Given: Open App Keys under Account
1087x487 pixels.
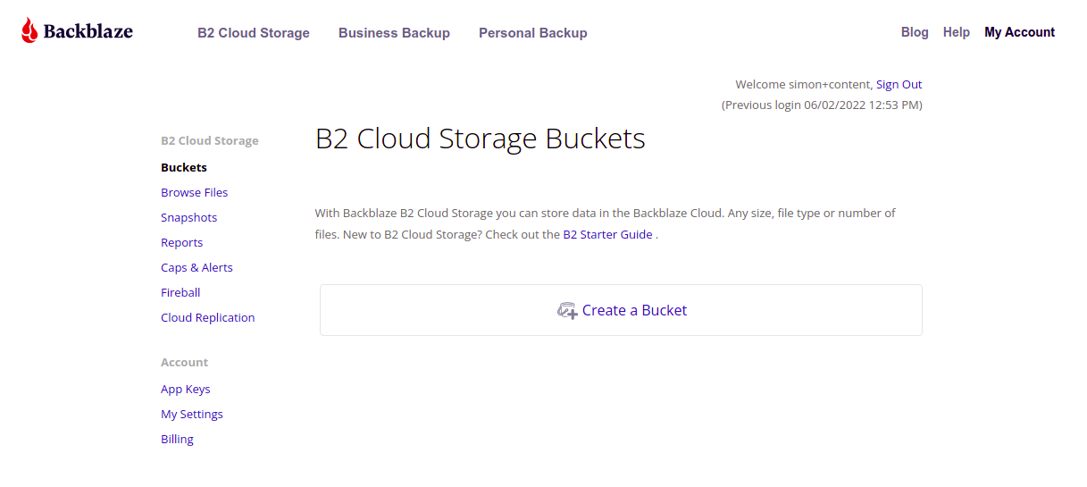Looking at the screenshot, I should point(186,389).
